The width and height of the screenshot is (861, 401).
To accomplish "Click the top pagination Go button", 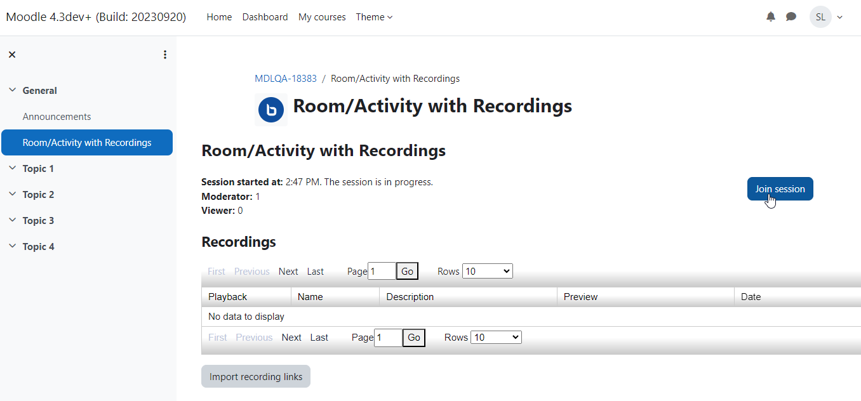I will pyautogui.click(x=407, y=271).
